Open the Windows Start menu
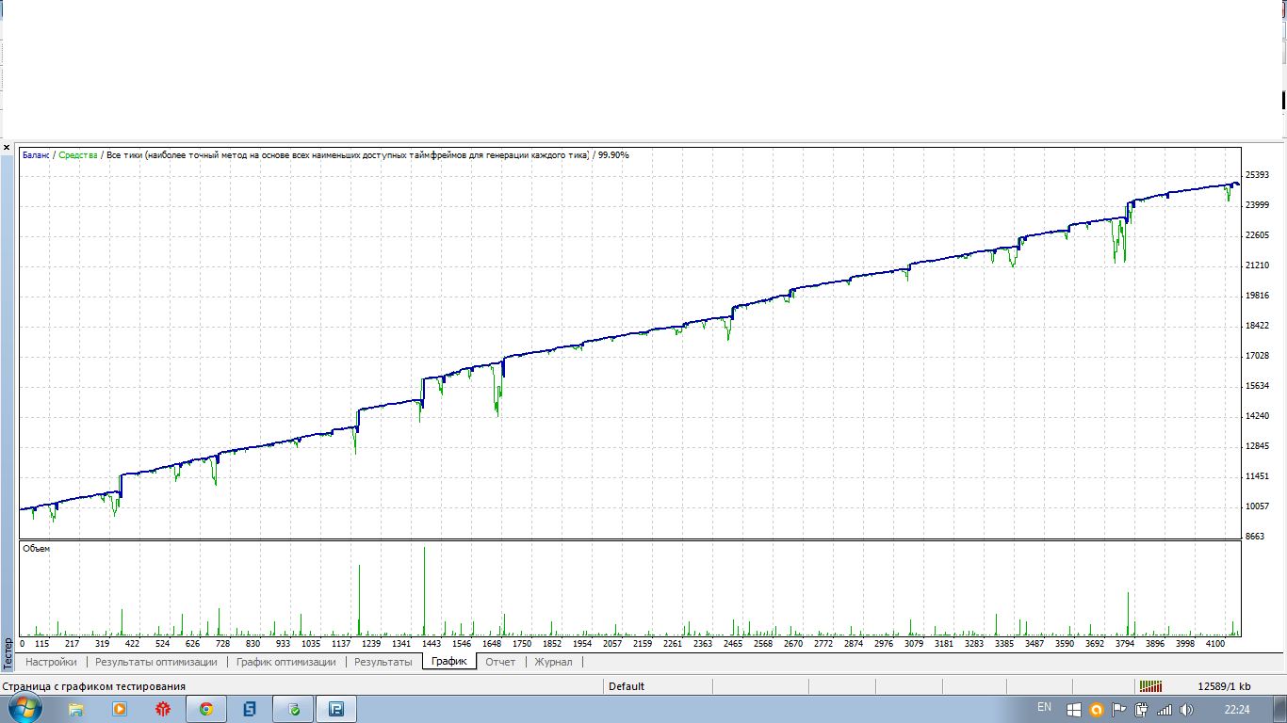 (x=25, y=708)
